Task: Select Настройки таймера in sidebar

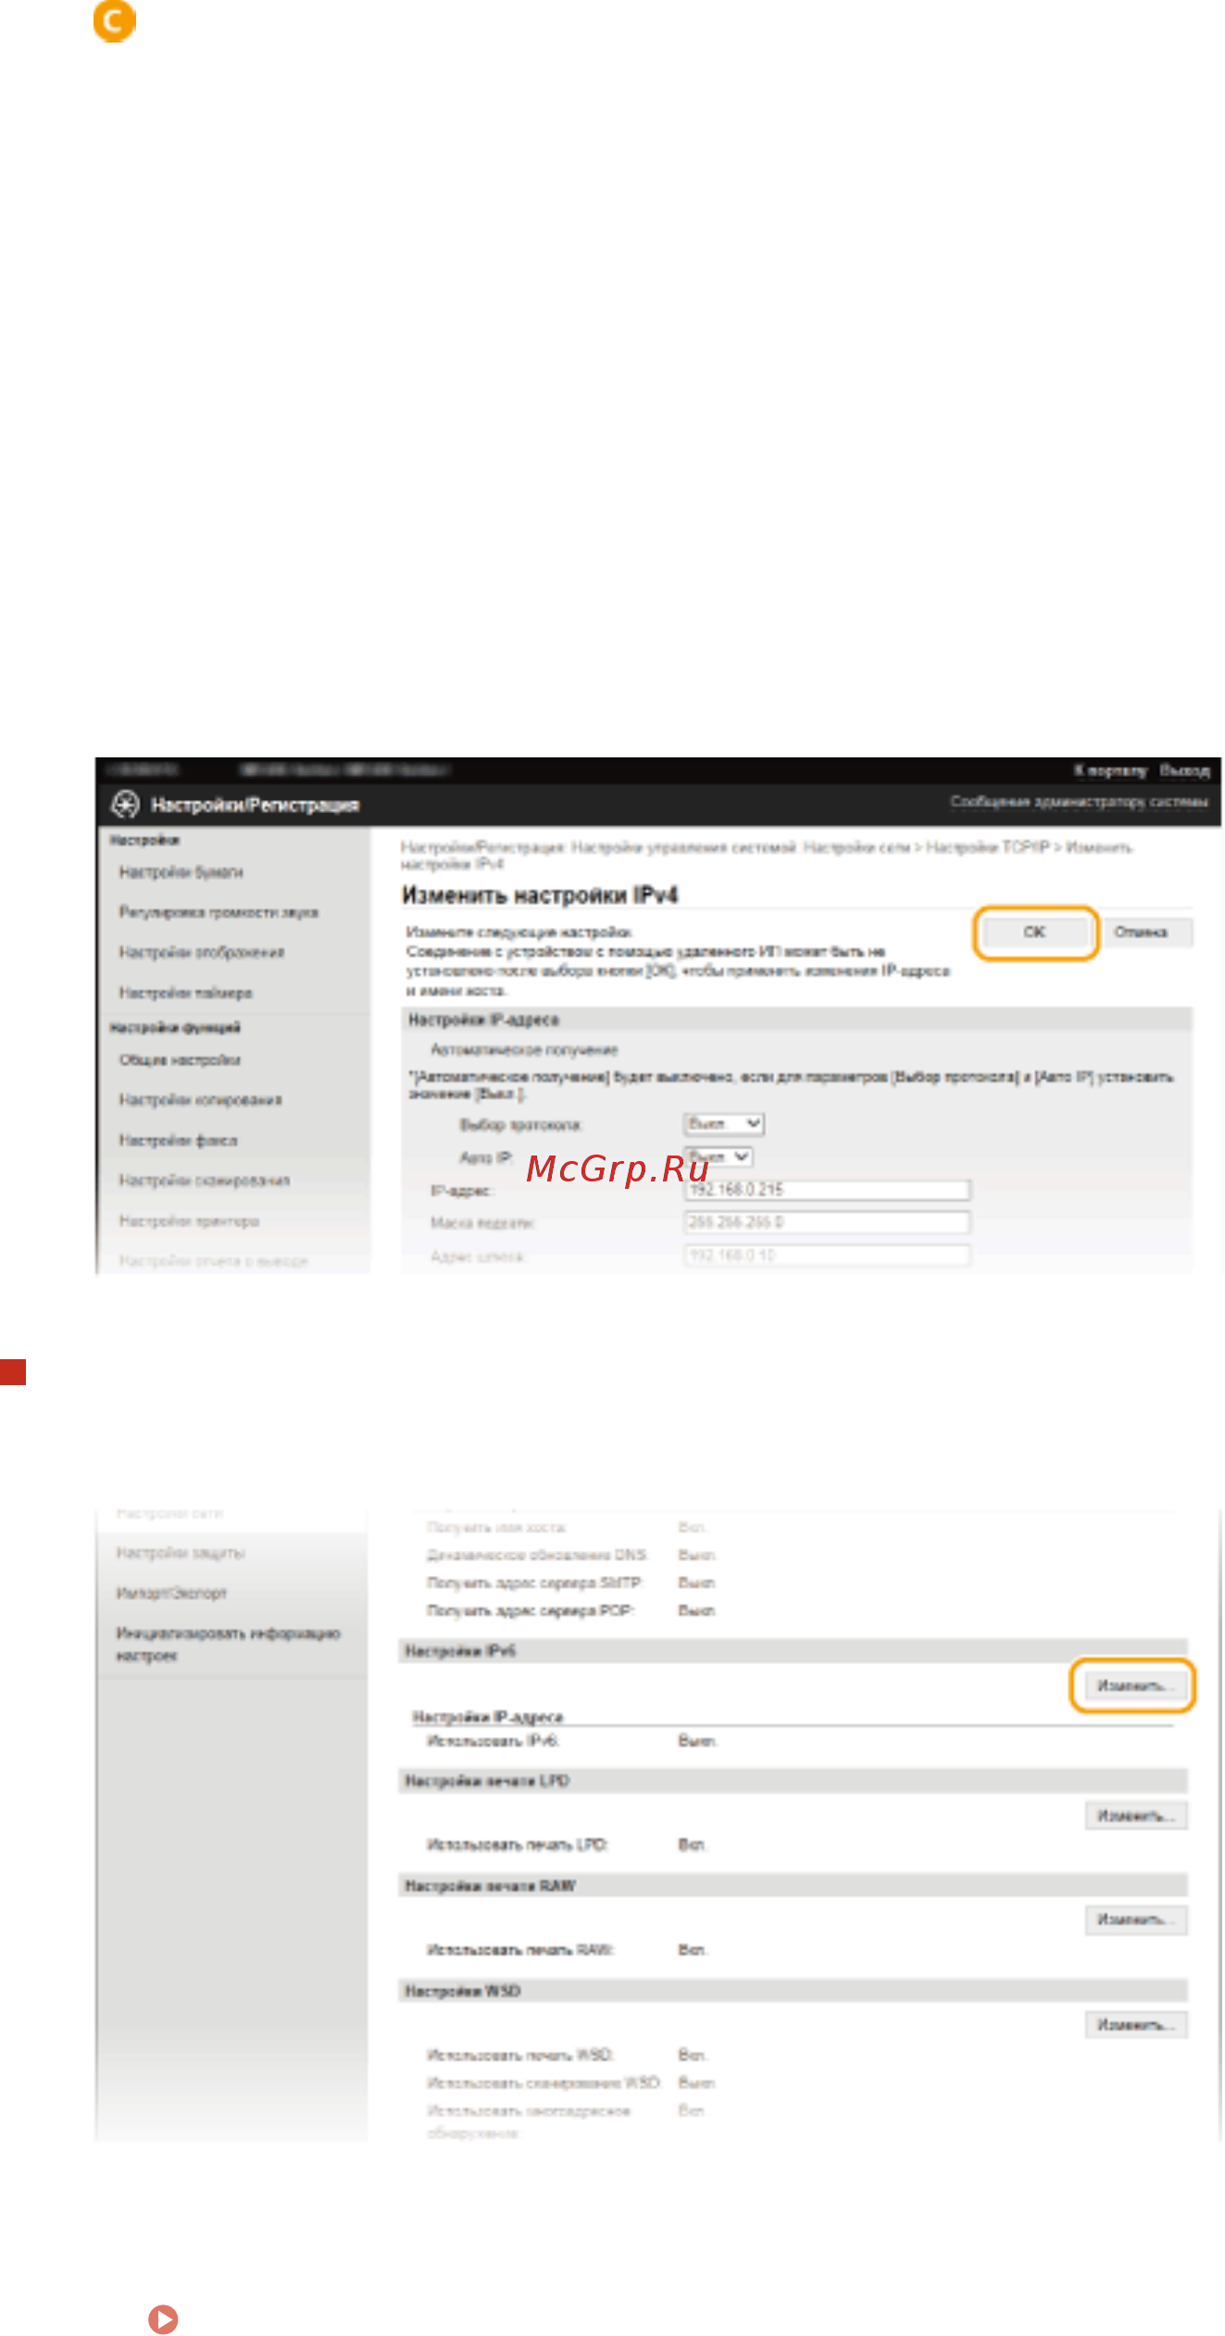Action: 185,993
